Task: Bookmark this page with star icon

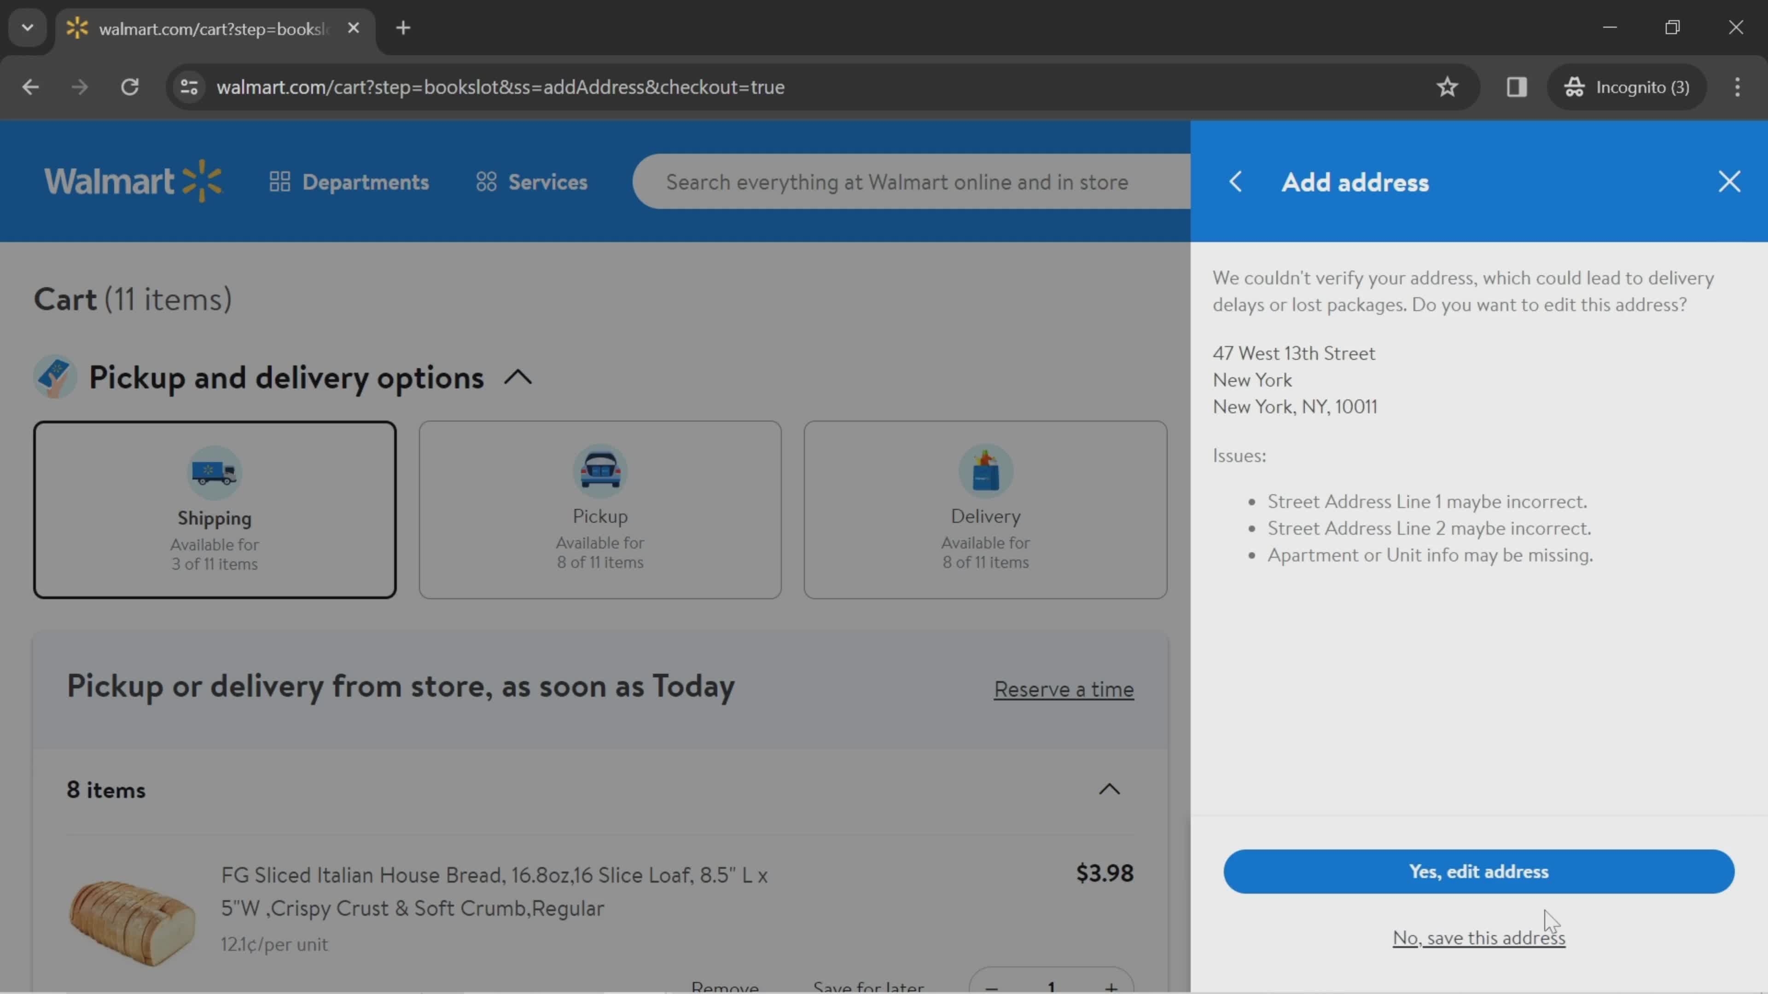Action: point(1447,87)
